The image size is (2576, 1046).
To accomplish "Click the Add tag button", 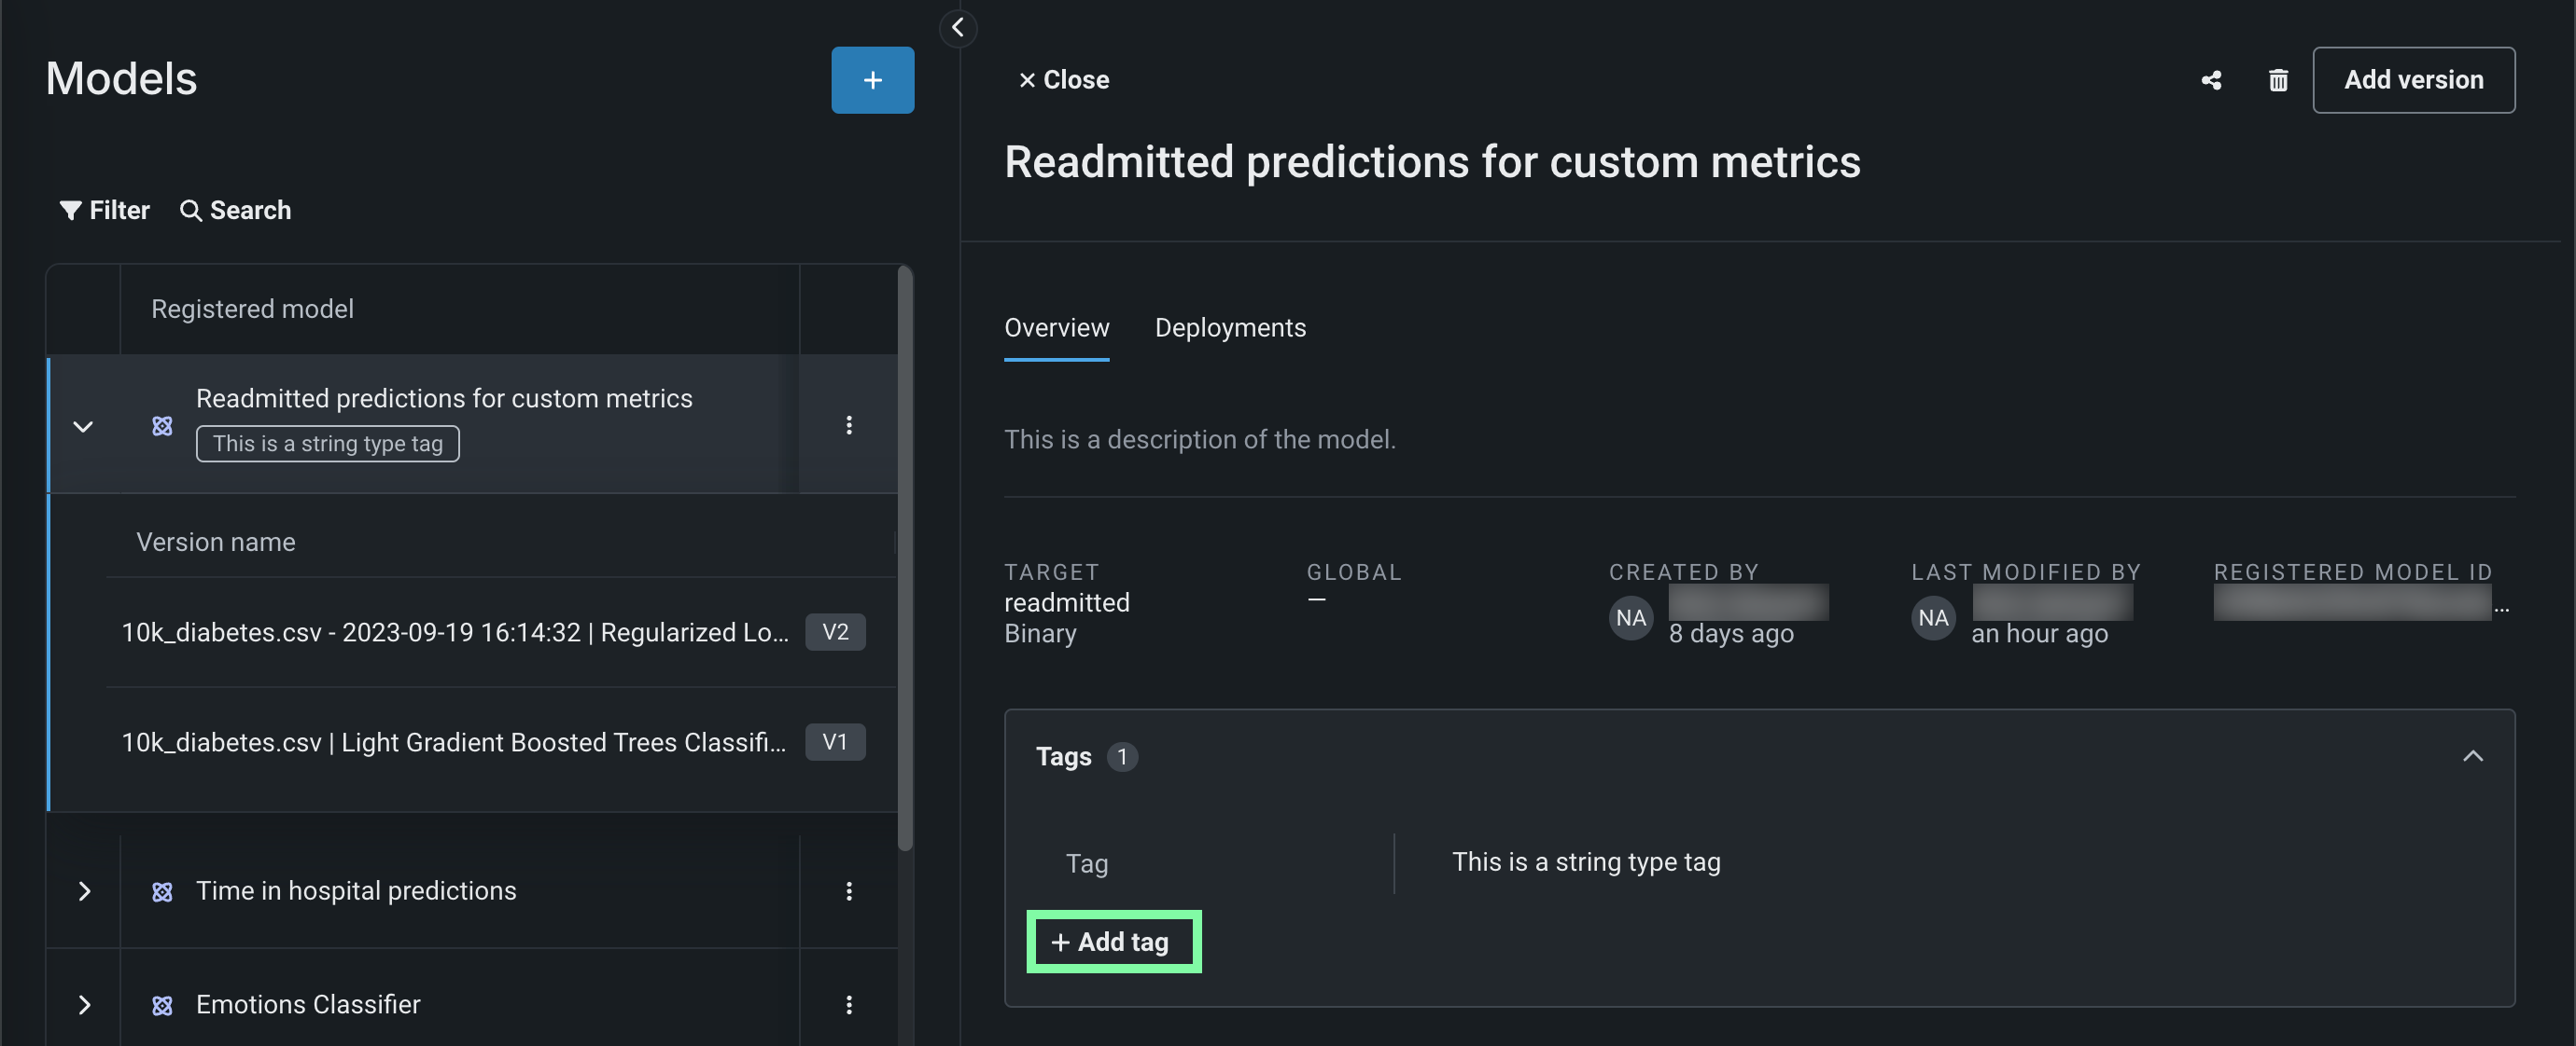I will click(1112, 941).
